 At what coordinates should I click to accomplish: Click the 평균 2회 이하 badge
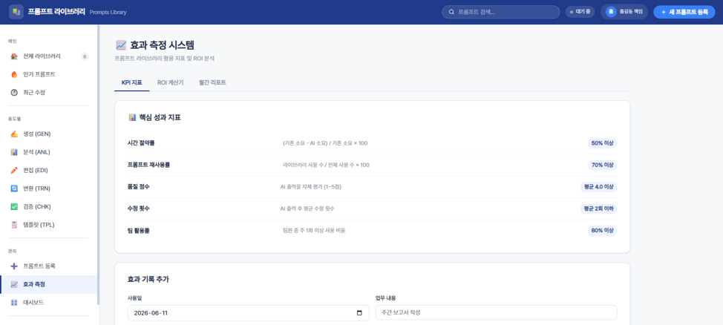pyautogui.click(x=598, y=209)
